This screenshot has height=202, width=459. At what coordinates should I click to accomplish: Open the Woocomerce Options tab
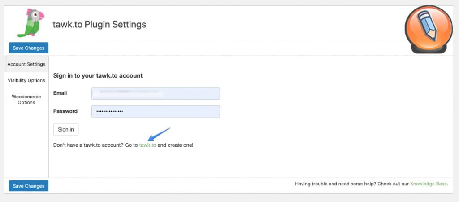coord(26,99)
